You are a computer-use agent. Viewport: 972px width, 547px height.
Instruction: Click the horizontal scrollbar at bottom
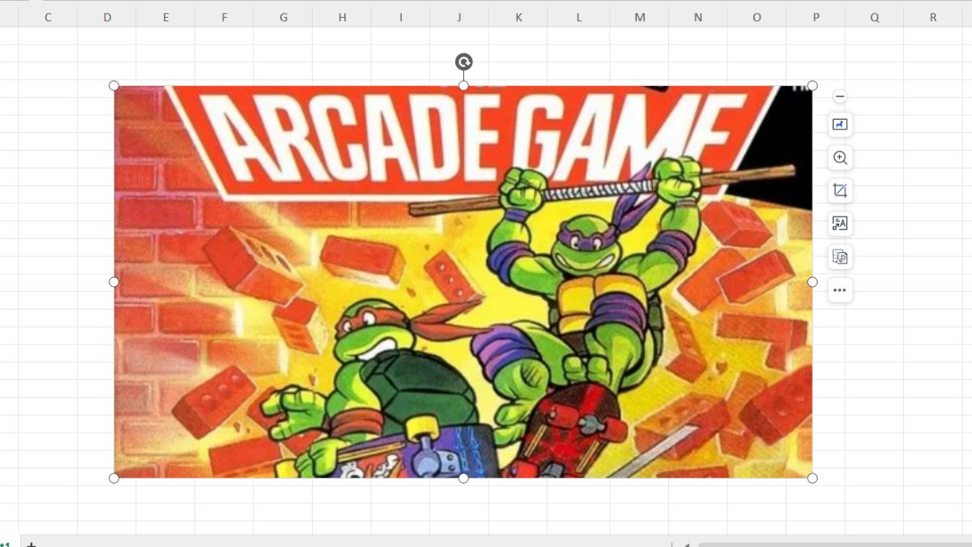(834, 545)
